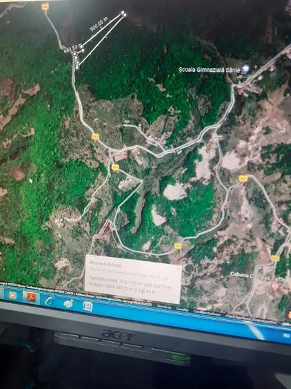The width and height of the screenshot is (291, 389).
Task: Click the pink Cabana Campus Caffe marker
Action: (275, 287)
